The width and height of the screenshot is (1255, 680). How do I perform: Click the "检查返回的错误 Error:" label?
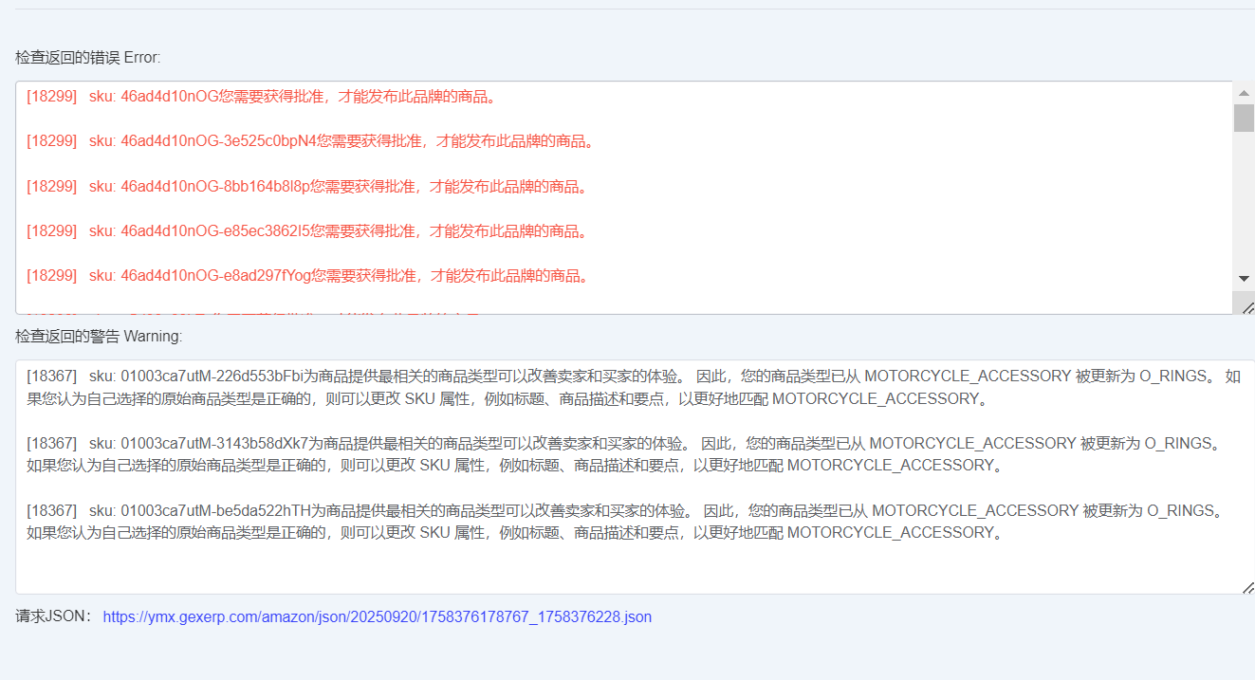click(88, 58)
